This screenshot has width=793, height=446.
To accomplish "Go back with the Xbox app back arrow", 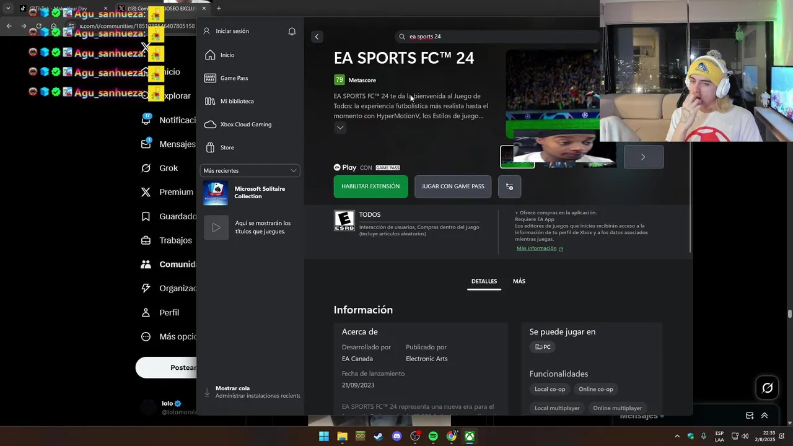I will click(317, 37).
